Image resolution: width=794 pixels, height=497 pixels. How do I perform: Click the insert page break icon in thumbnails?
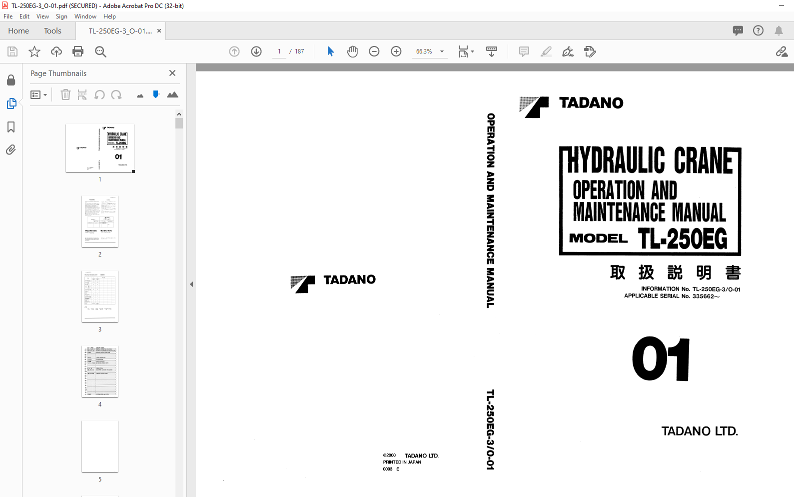(82, 94)
